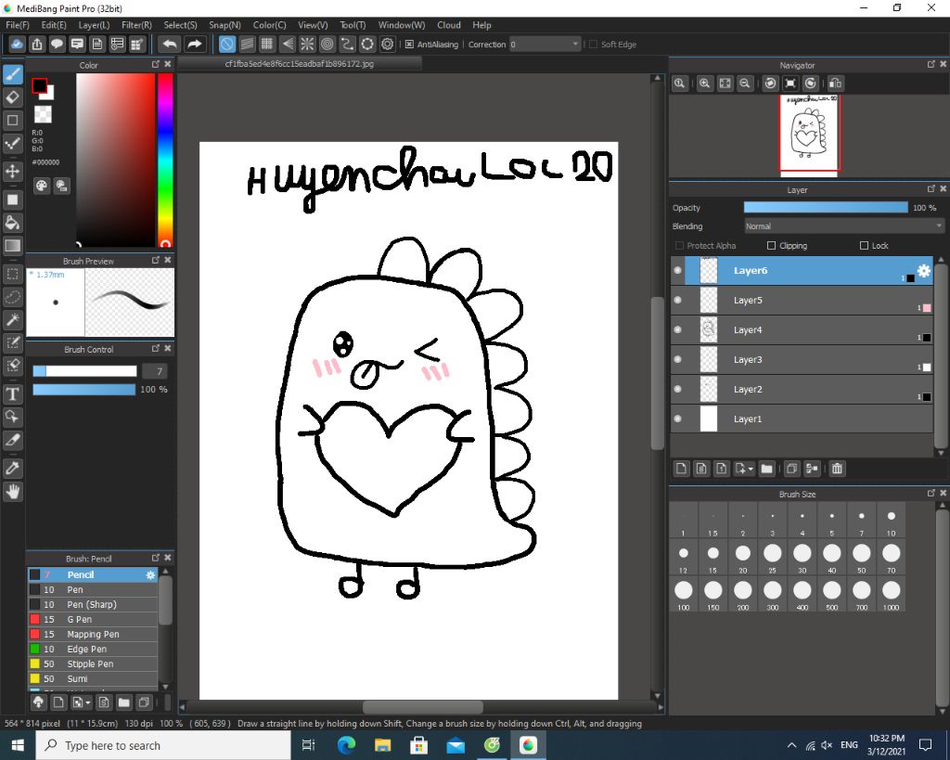
Task: Select the Move tool
Action: [x=13, y=172]
